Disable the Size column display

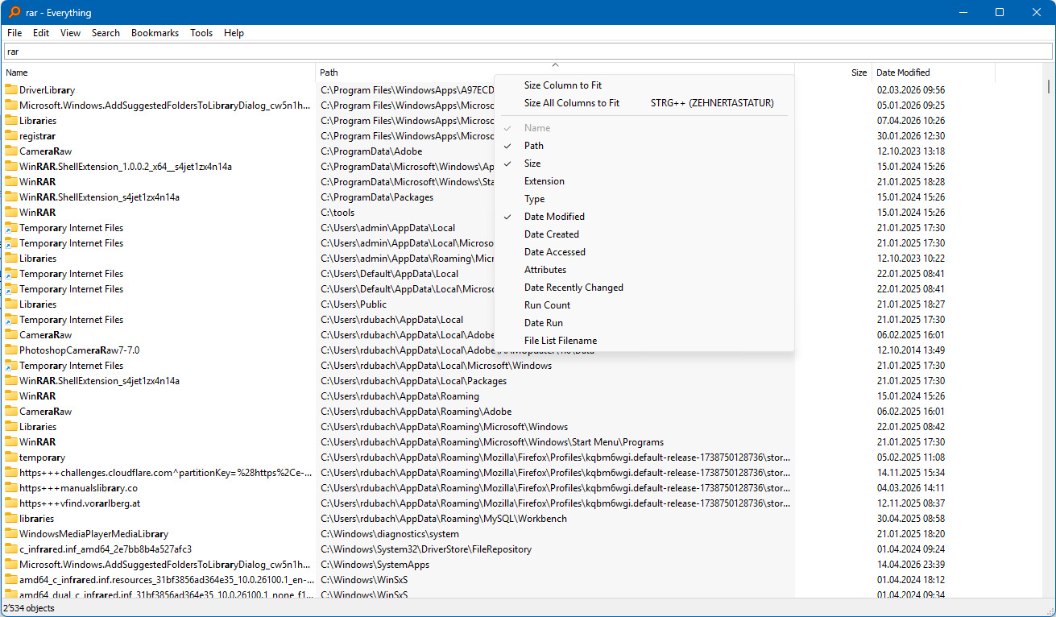(x=532, y=164)
